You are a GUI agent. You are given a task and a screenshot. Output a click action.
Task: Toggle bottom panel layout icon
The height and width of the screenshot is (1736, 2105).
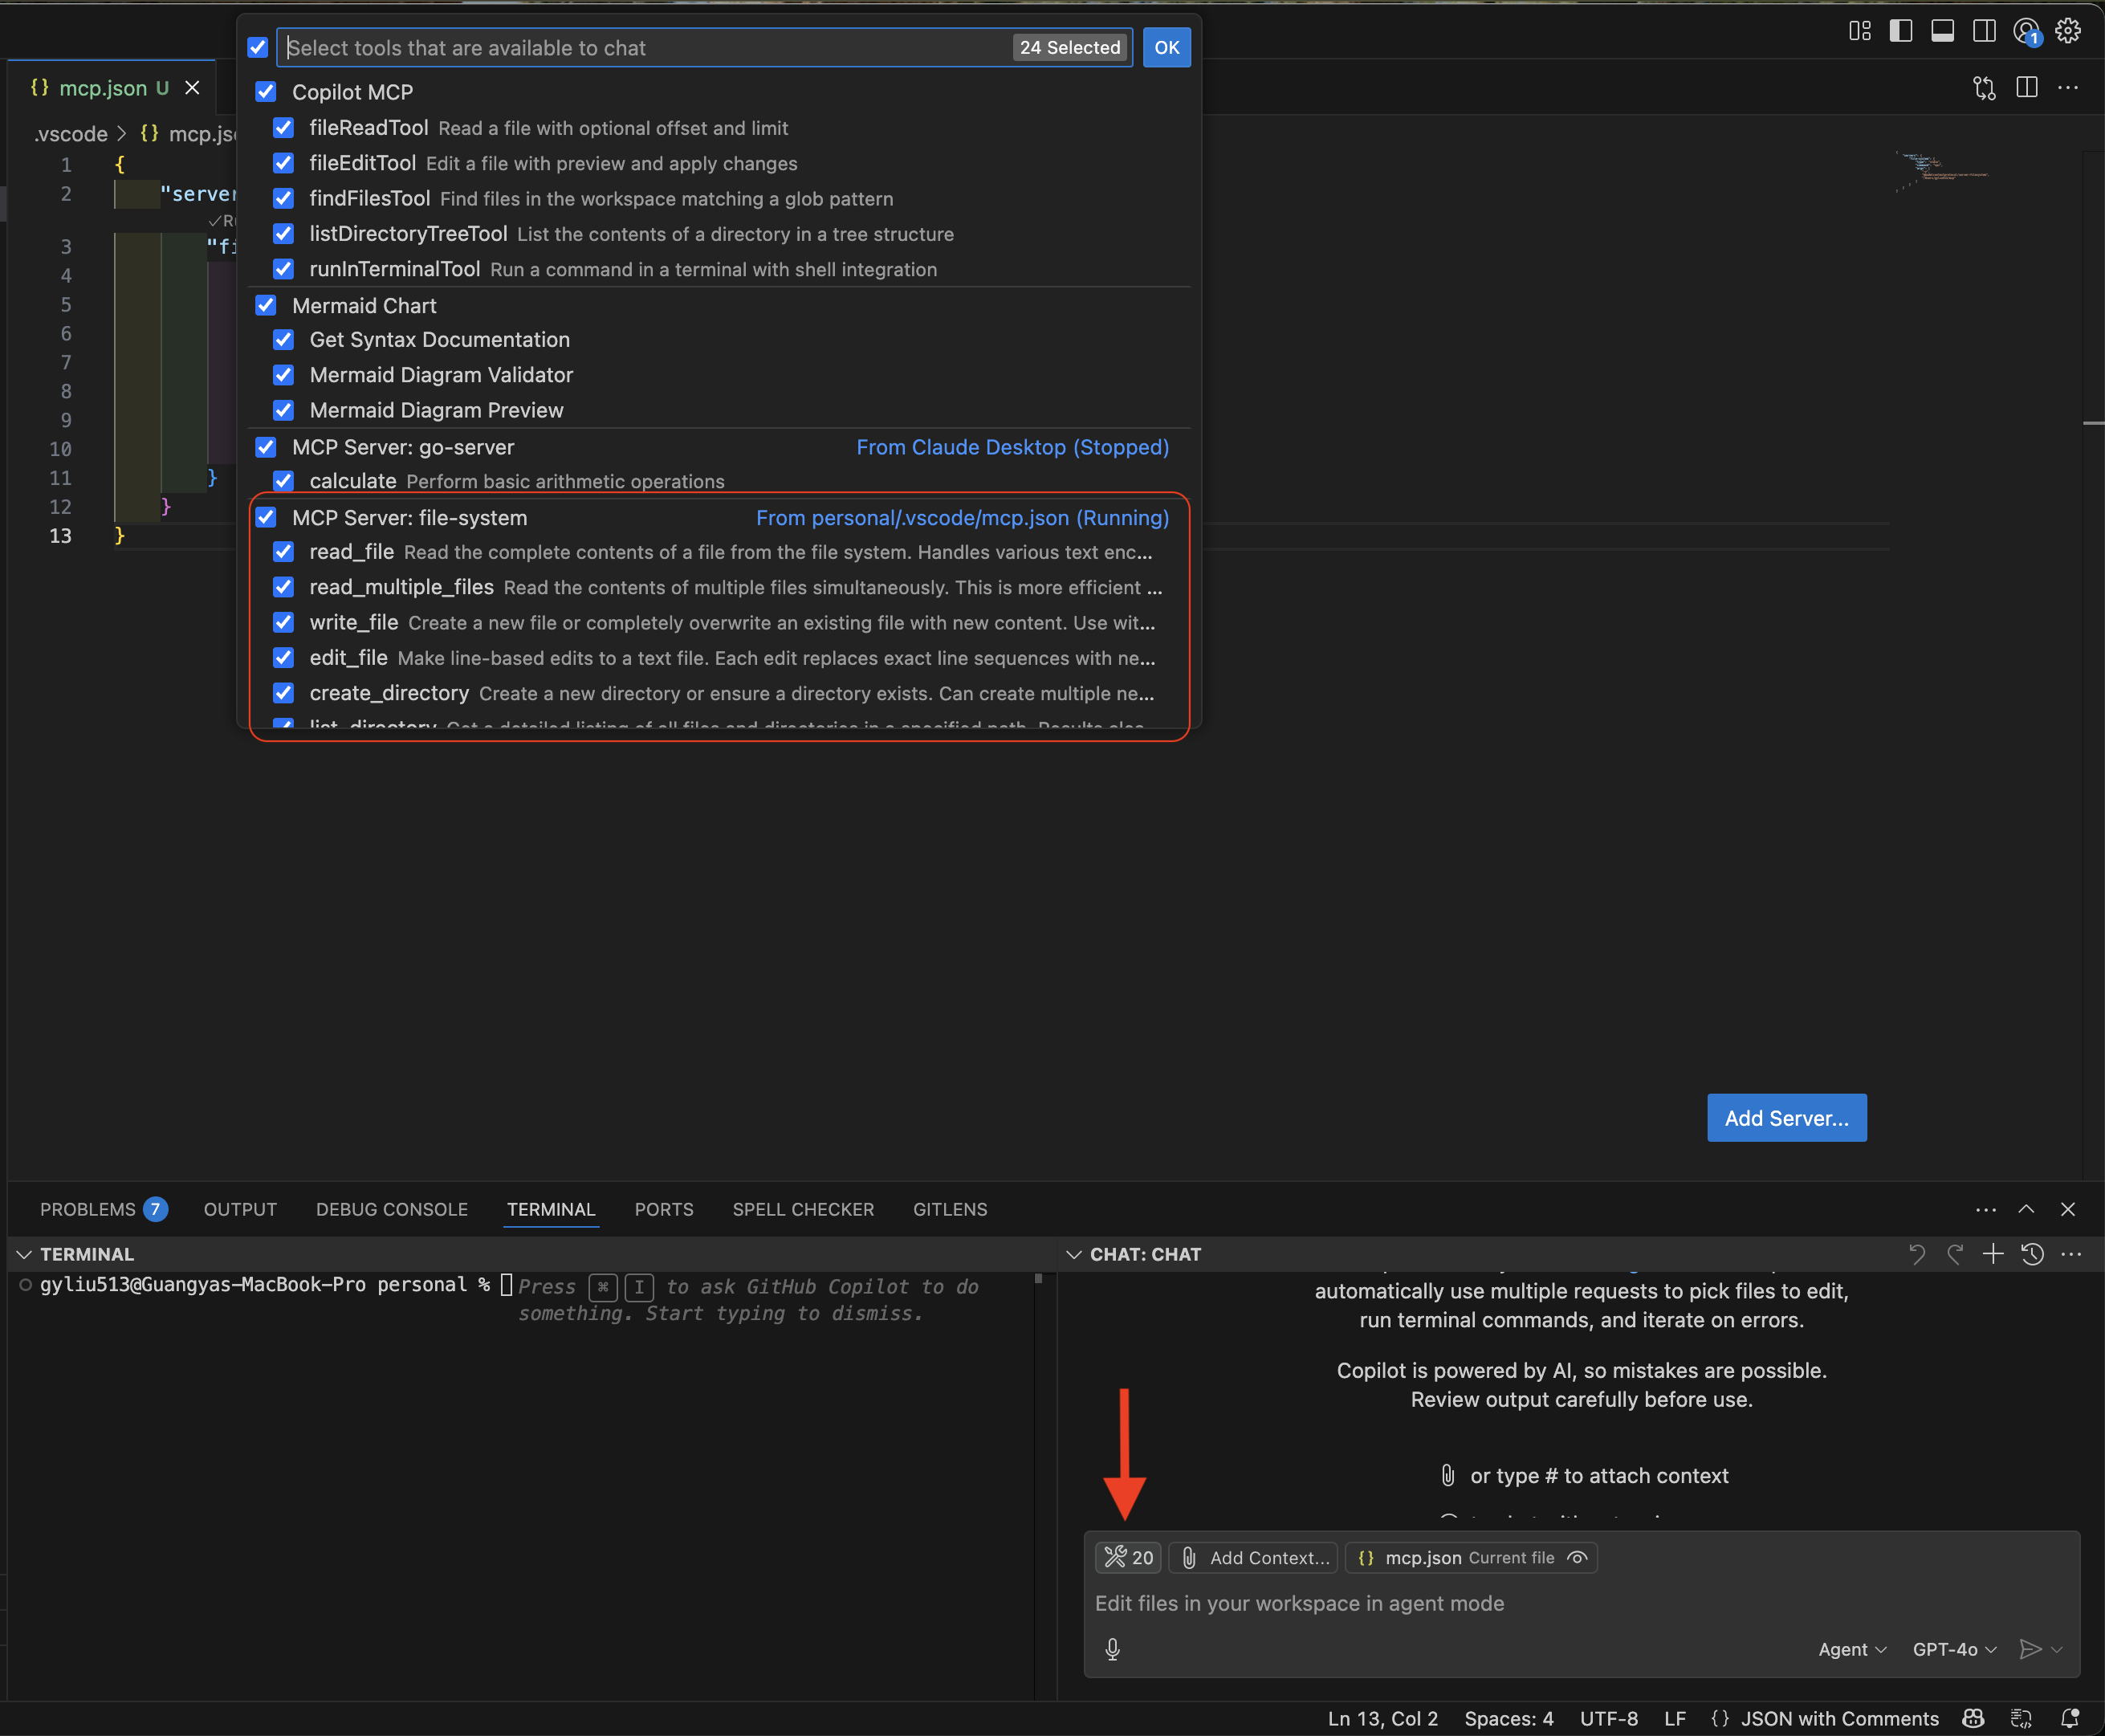1942,31
